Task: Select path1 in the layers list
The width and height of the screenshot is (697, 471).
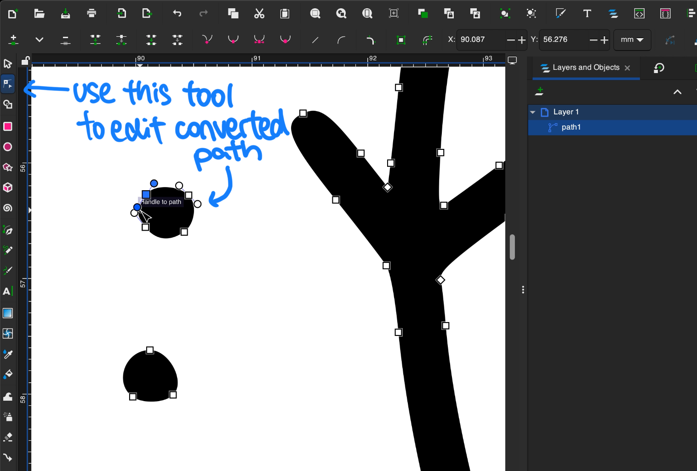Action: tap(571, 127)
